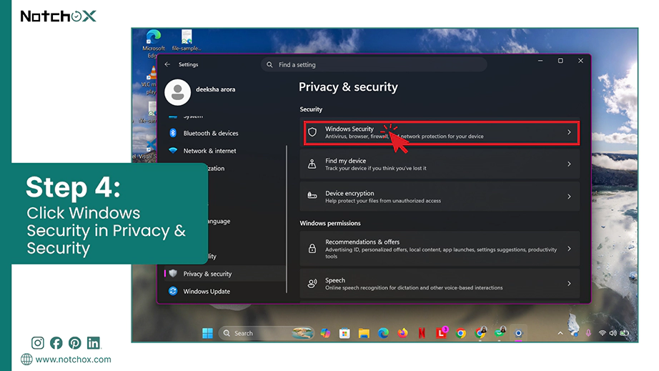659x371 pixels.
Task: Open Copilot from the taskbar
Action: click(325, 333)
